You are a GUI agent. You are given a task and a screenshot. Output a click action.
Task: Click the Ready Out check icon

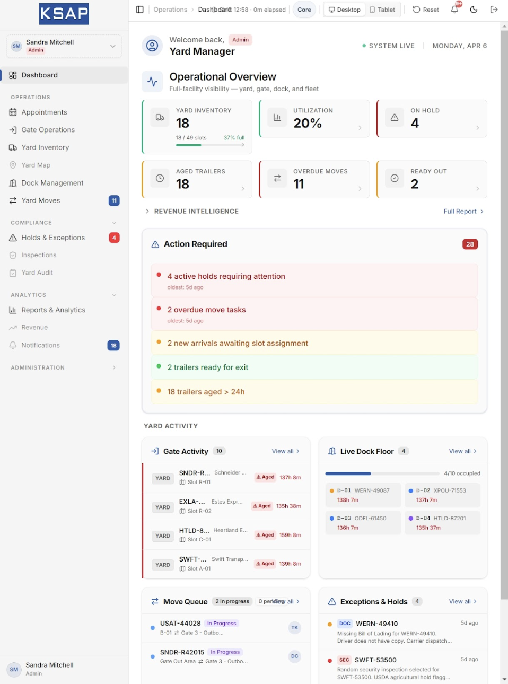(395, 178)
